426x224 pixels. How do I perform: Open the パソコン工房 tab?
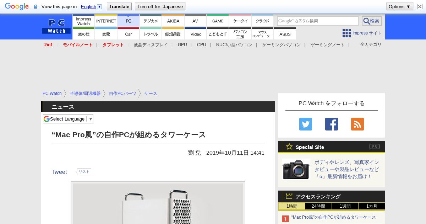point(240,34)
